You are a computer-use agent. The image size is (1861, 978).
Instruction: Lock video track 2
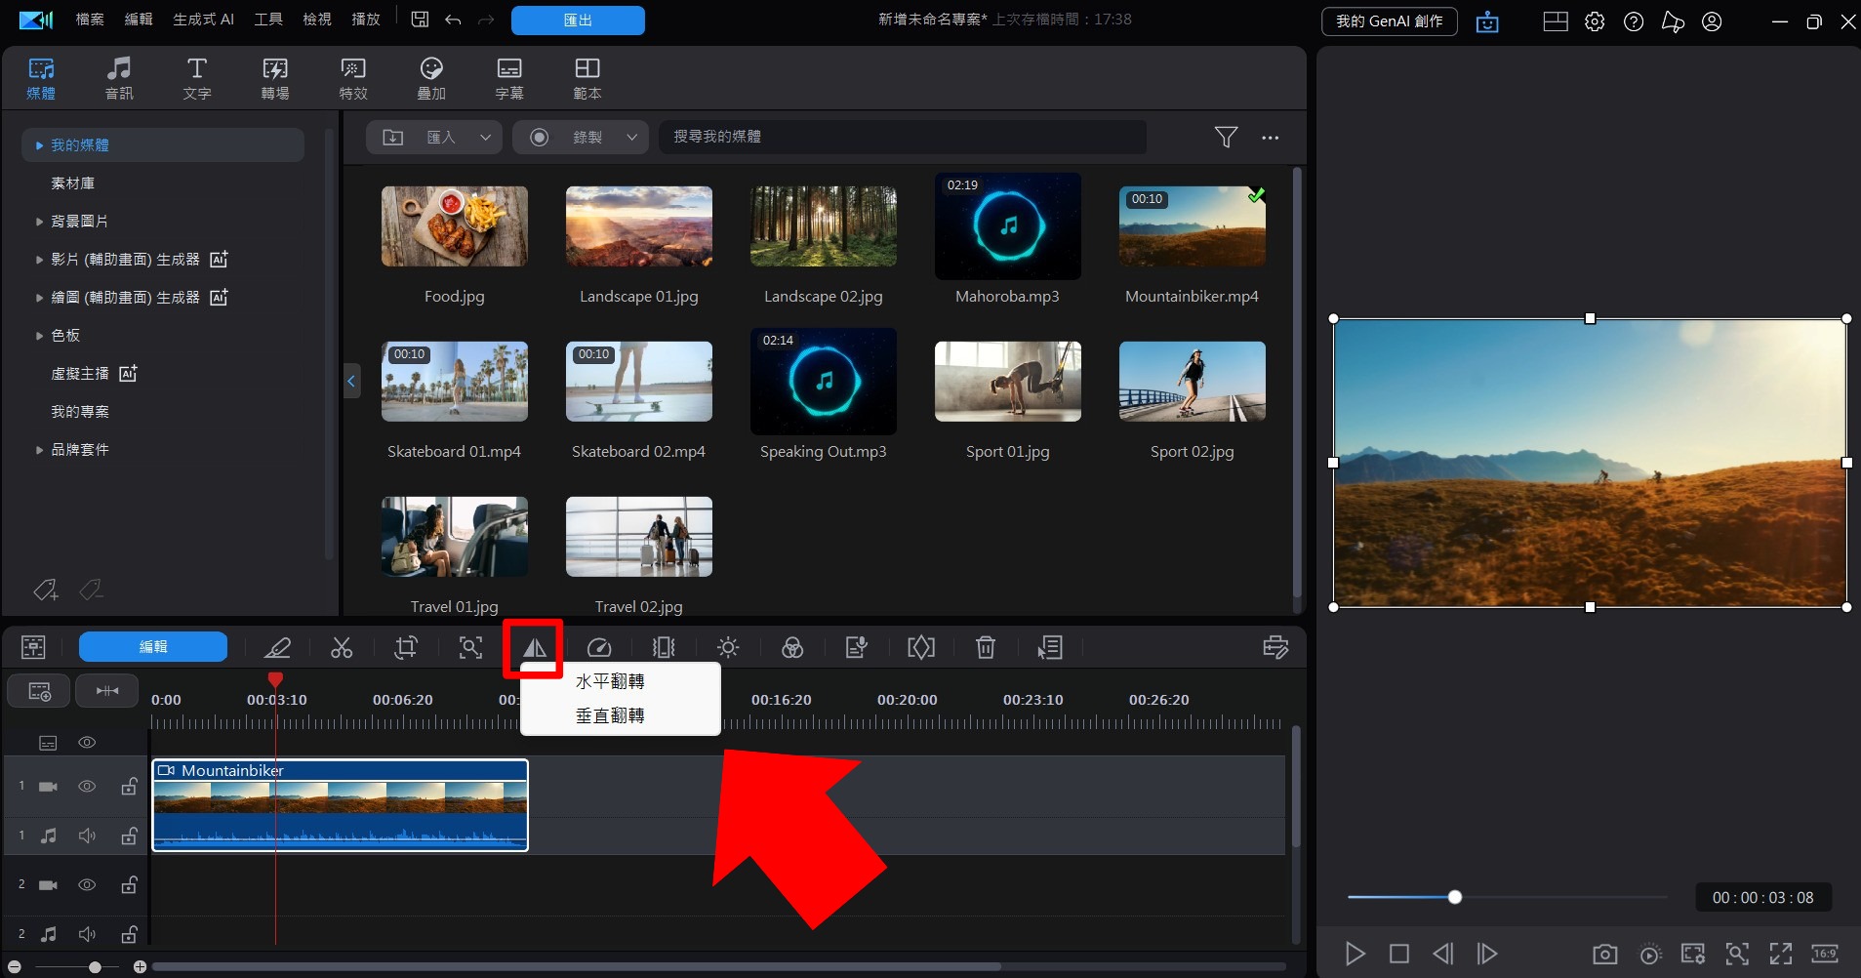[129, 885]
